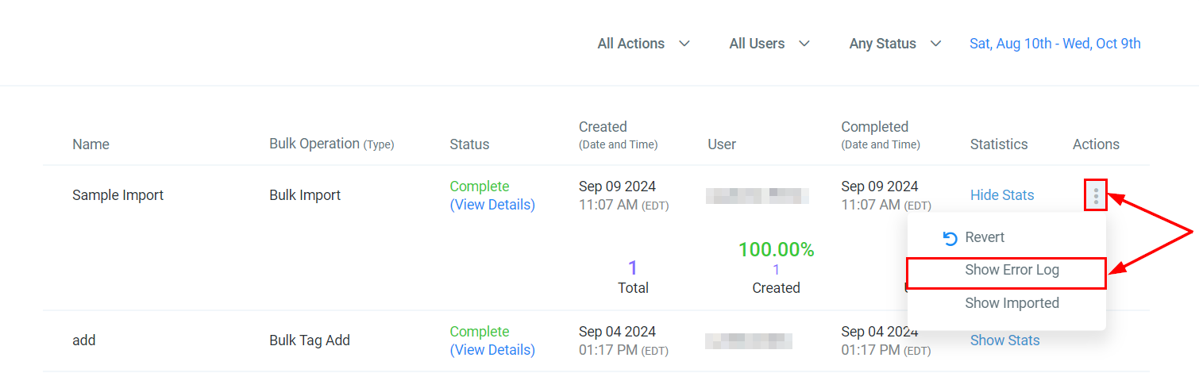This screenshot has width=1199, height=373.
Task: Open View Details for Bulk Tag Add row
Action: point(492,350)
